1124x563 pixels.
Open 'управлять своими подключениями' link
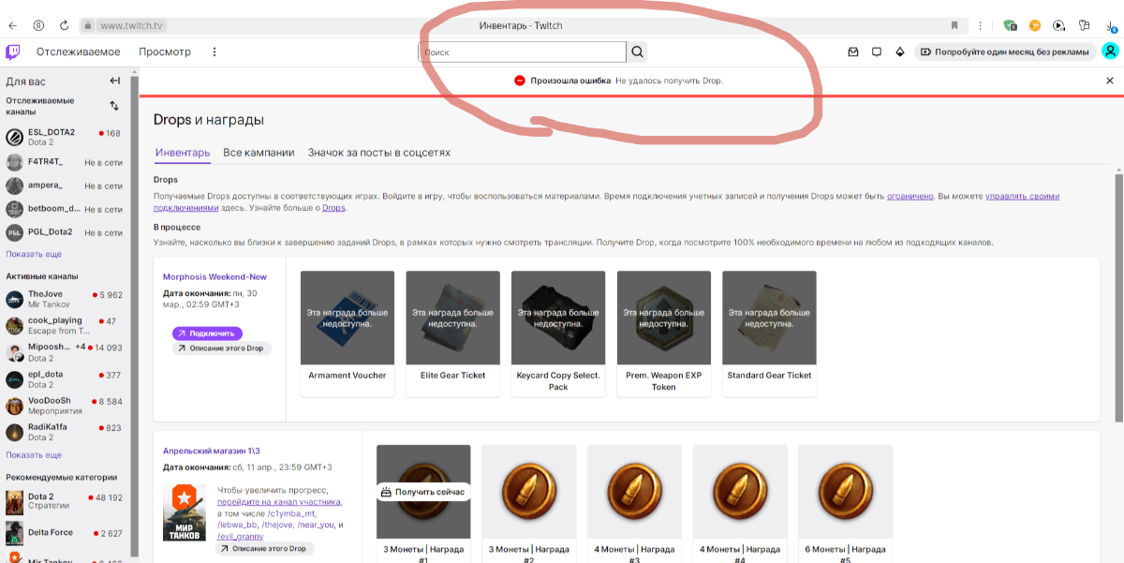(x=1022, y=196)
